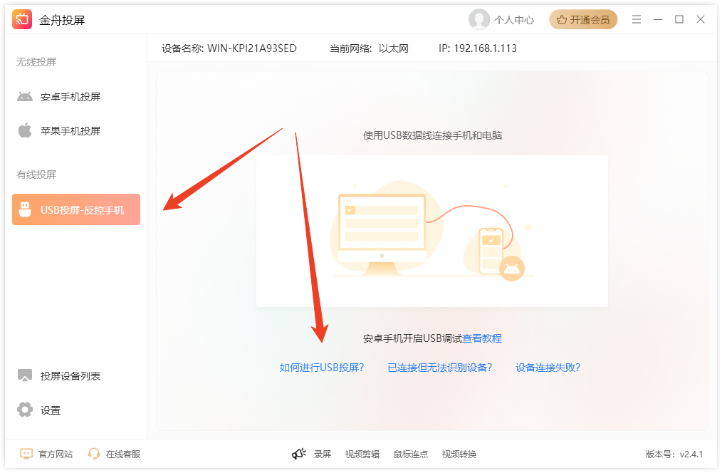Select 苹果手机投屏 Apple mirroring
This screenshot has height=473, width=722.
[71, 130]
